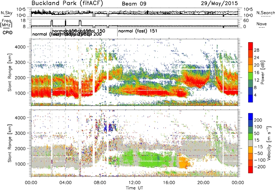Click the '-200' velocity colorbar tick label
The width and height of the screenshot is (275, 190).
point(260,167)
